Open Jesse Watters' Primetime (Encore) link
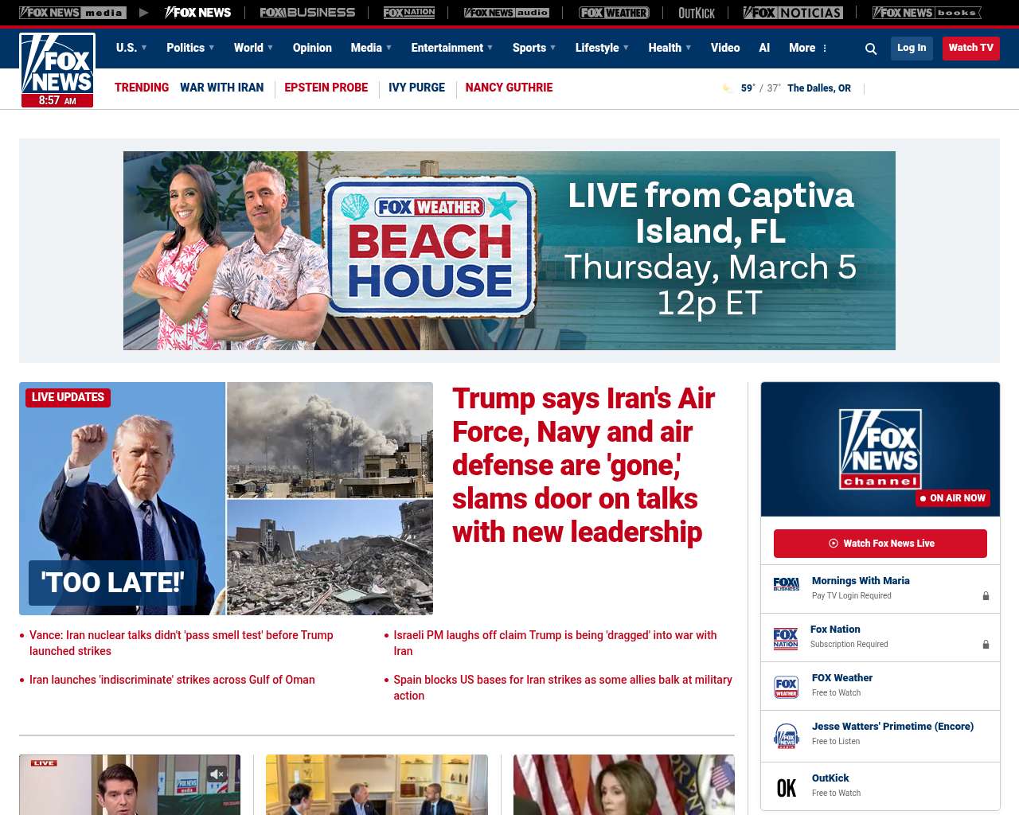This screenshot has width=1019, height=815. coord(892,727)
